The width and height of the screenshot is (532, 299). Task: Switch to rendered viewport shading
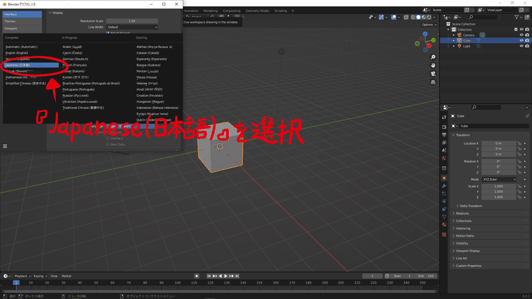click(x=429, y=17)
